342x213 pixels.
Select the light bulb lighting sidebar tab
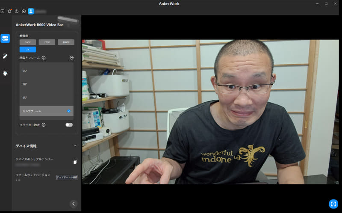5,73
